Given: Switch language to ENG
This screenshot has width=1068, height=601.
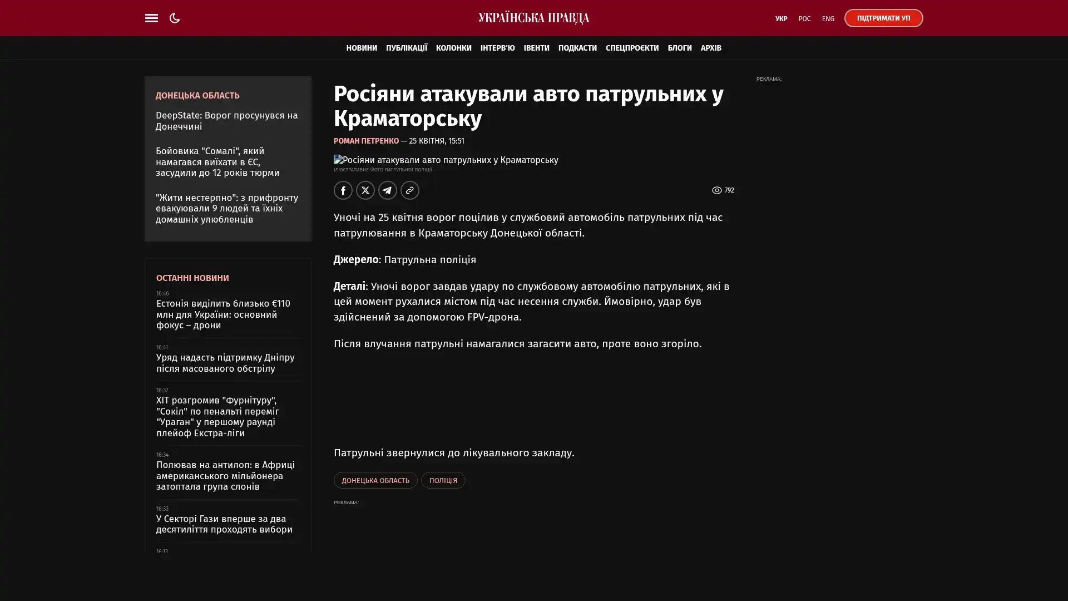Looking at the screenshot, I should (x=828, y=18).
